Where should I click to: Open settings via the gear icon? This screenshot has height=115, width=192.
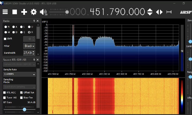click(34, 12)
